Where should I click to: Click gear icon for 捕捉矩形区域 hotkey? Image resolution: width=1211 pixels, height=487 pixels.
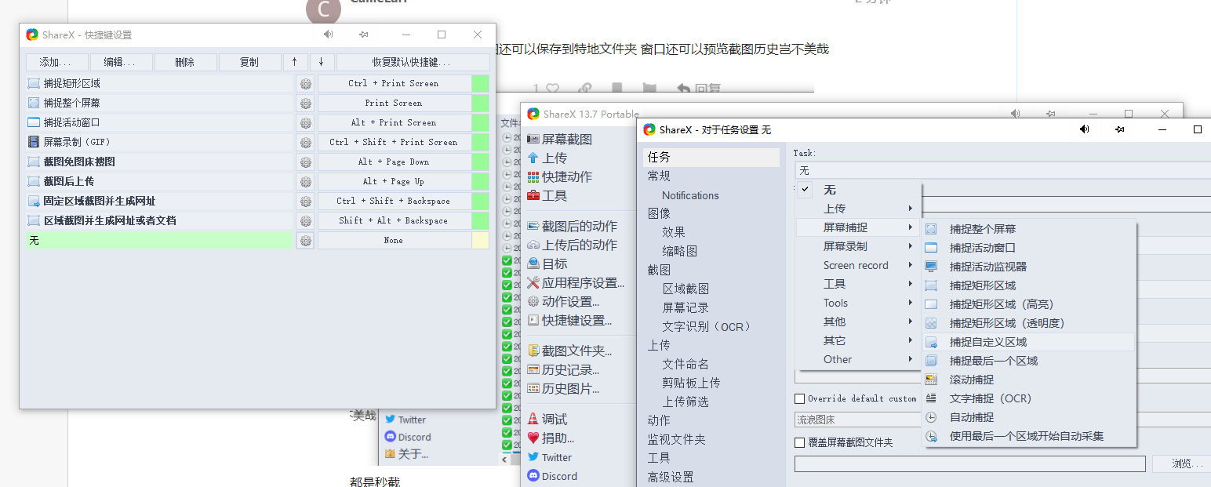[x=305, y=84]
